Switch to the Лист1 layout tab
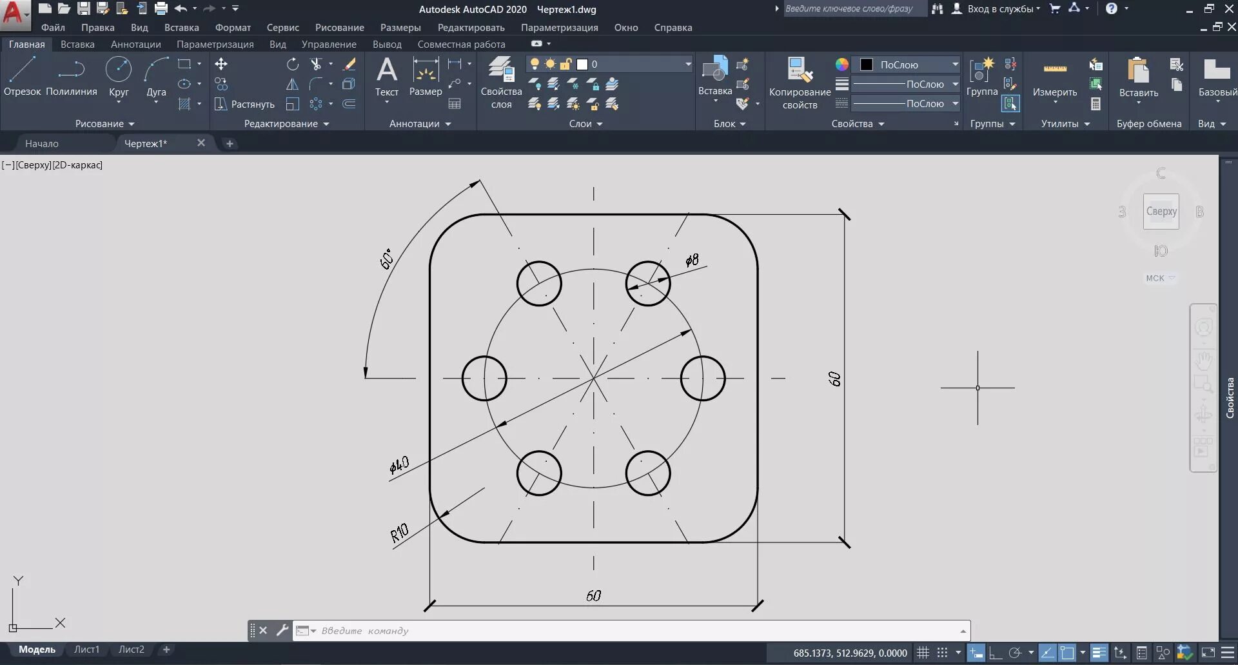The height and width of the screenshot is (665, 1238). 86,650
